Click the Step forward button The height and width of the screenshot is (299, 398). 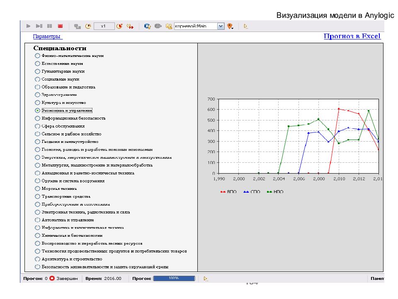(x=39, y=26)
